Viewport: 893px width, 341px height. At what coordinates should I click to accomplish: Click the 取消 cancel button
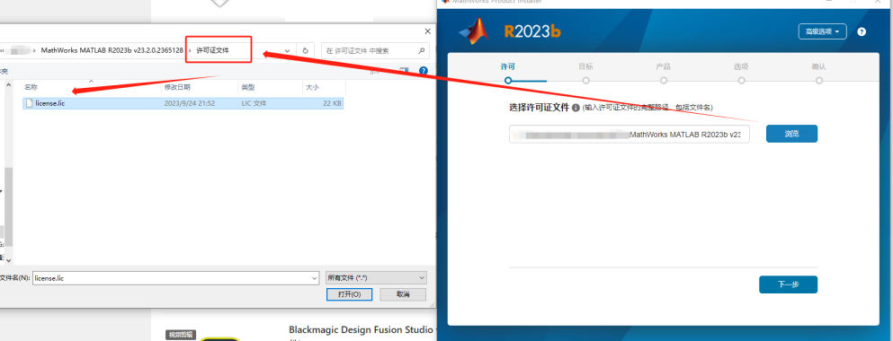(403, 294)
